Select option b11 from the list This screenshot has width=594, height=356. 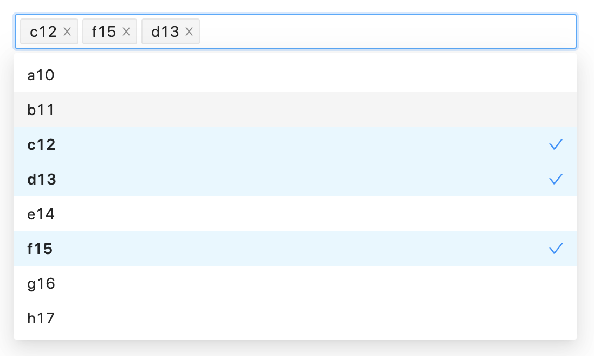tap(271, 110)
